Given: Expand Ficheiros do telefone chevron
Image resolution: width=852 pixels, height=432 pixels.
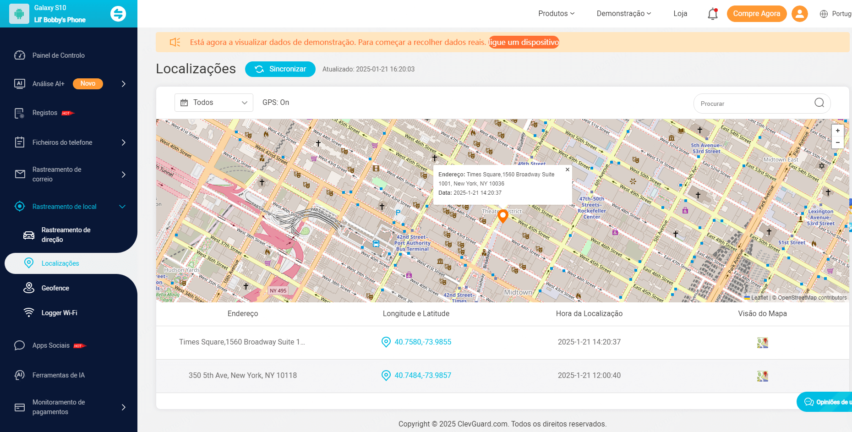Looking at the screenshot, I should 123,142.
